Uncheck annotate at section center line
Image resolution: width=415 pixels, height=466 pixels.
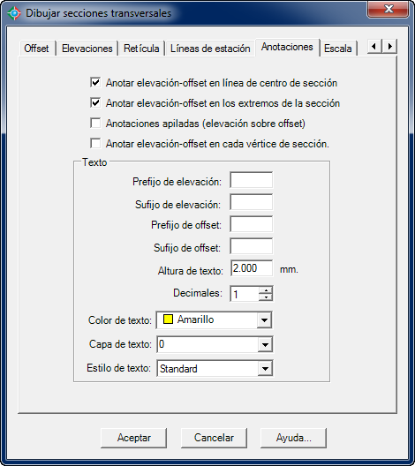tap(95, 82)
